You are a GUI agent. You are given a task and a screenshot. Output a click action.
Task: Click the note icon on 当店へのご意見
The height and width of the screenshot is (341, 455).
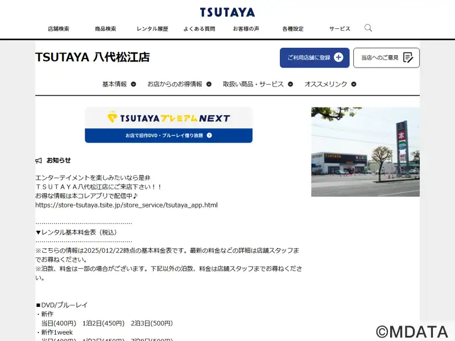pos(408,58)
